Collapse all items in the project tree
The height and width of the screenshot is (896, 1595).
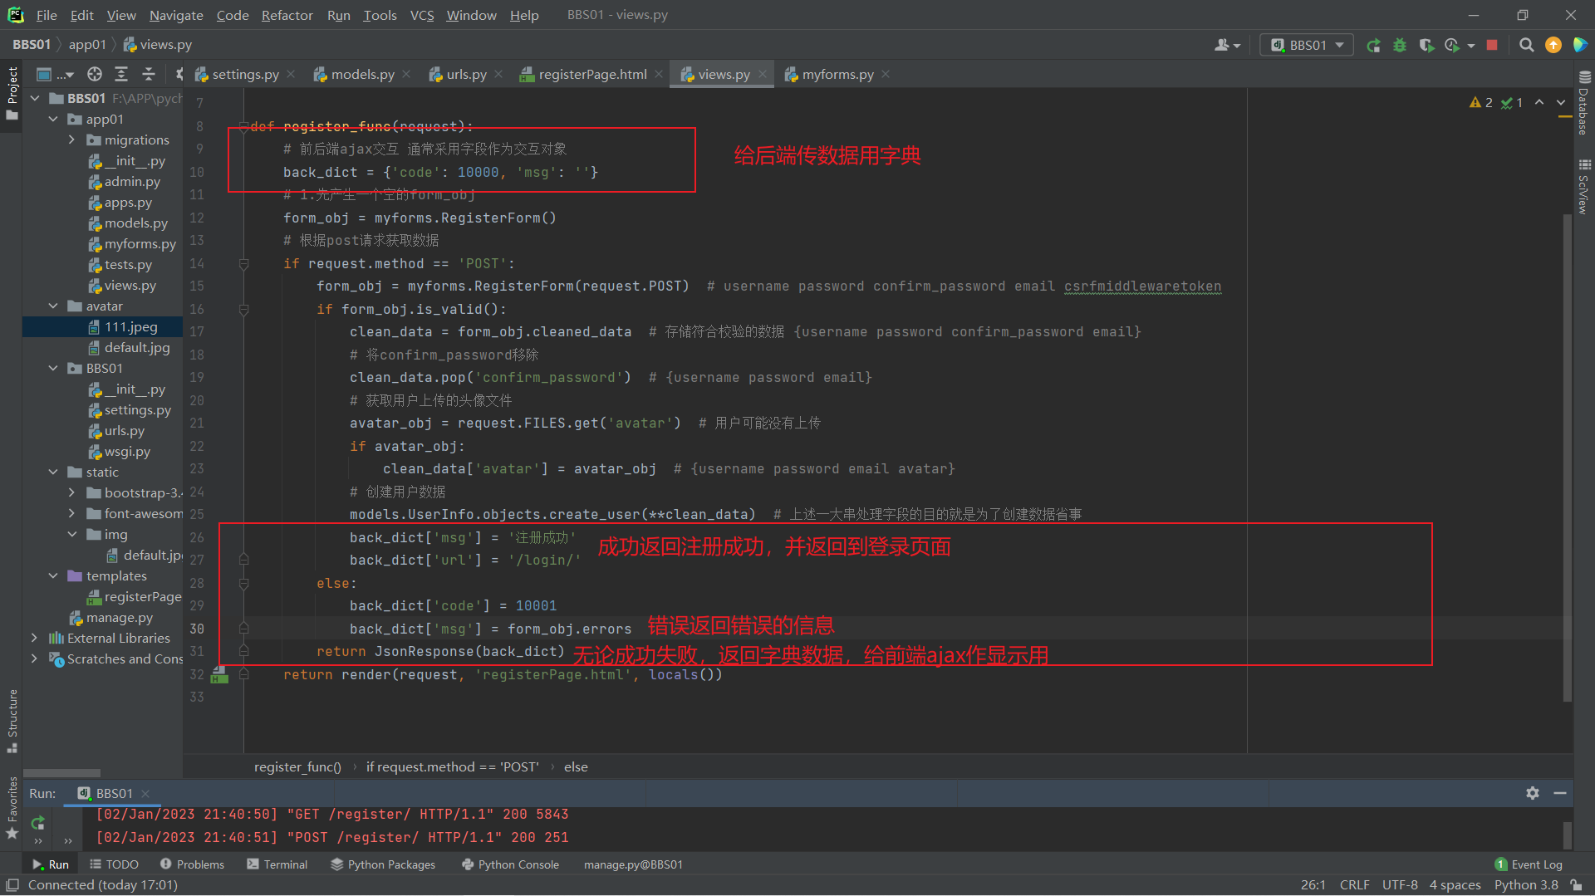[x=149, y=75]
